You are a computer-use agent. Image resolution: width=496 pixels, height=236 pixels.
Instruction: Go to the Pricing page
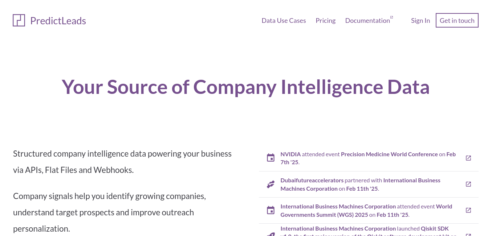325,21
